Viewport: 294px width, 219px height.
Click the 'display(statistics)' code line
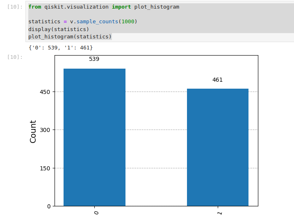pos(59,29)
